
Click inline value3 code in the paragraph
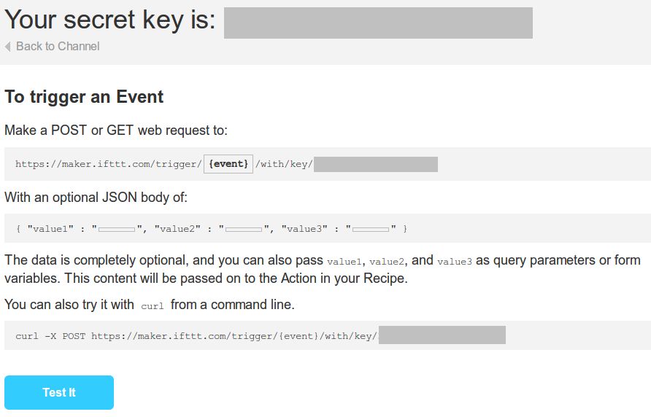pos(455,261)
